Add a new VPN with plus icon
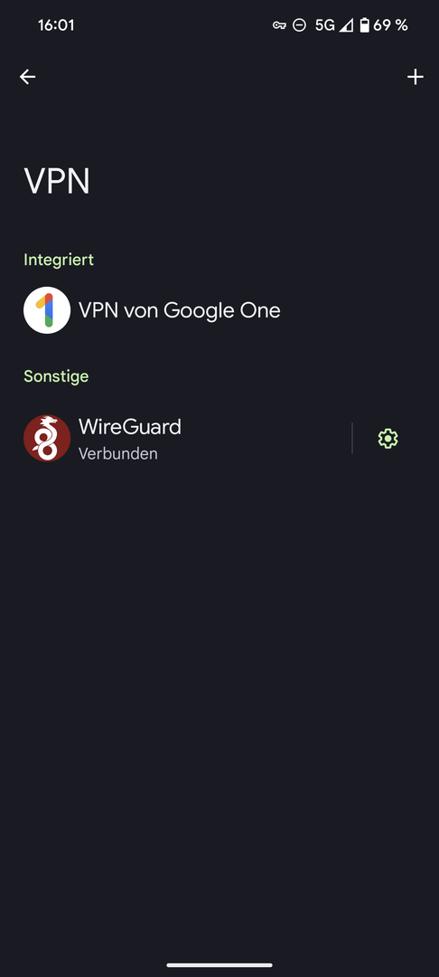 pos(415,77)
